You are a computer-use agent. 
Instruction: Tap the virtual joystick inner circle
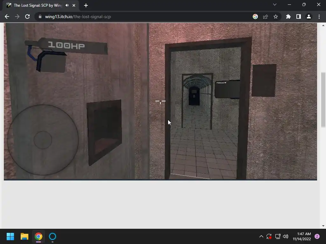point(43,140)
